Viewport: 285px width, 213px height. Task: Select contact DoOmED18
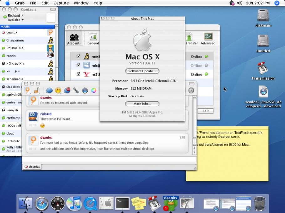tap(28, 48)
